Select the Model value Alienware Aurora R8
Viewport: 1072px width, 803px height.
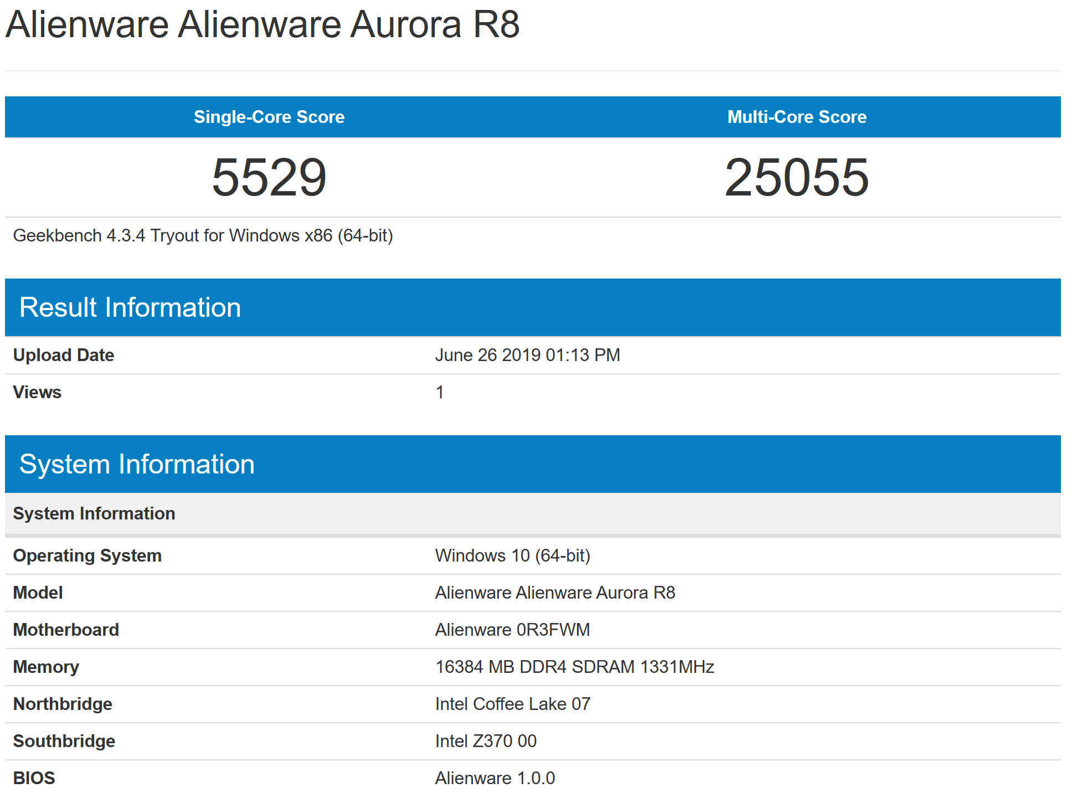[x=555, y=593]
